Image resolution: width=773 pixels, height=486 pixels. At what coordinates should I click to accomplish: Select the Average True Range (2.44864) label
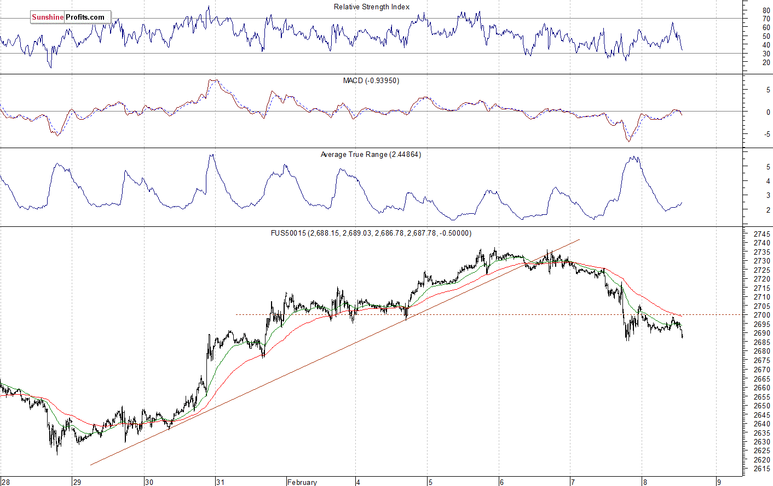(371, 154)
